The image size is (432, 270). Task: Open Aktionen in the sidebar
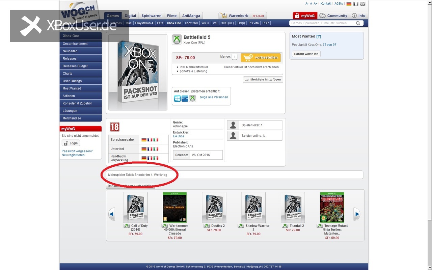pos(81,96)
